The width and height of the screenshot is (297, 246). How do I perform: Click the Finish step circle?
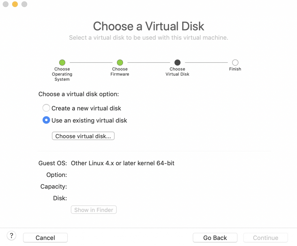[235, 62]
